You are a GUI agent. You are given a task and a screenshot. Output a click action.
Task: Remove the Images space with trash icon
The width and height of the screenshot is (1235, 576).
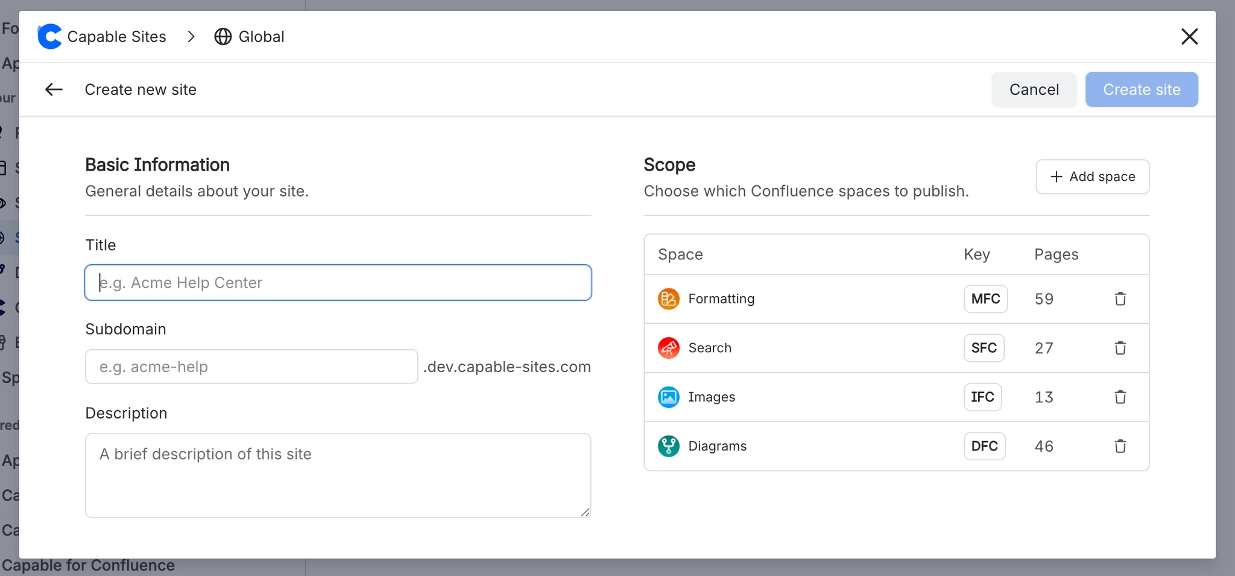pyautogui.click(x=1120, y=397)
